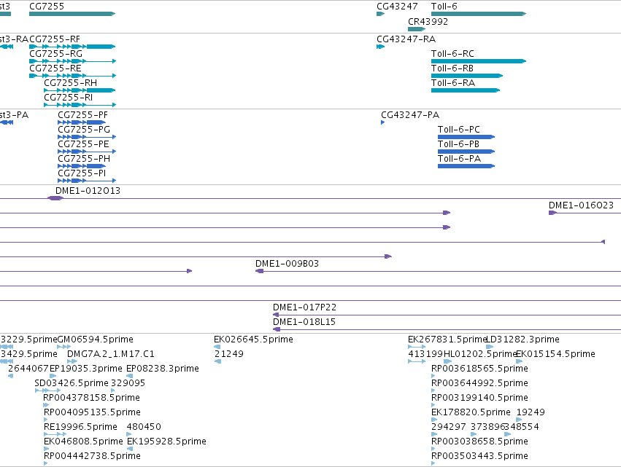621x467 pixels.
Task: Click EST RP003644992.5prime
Action: click(x=433, y=391)
